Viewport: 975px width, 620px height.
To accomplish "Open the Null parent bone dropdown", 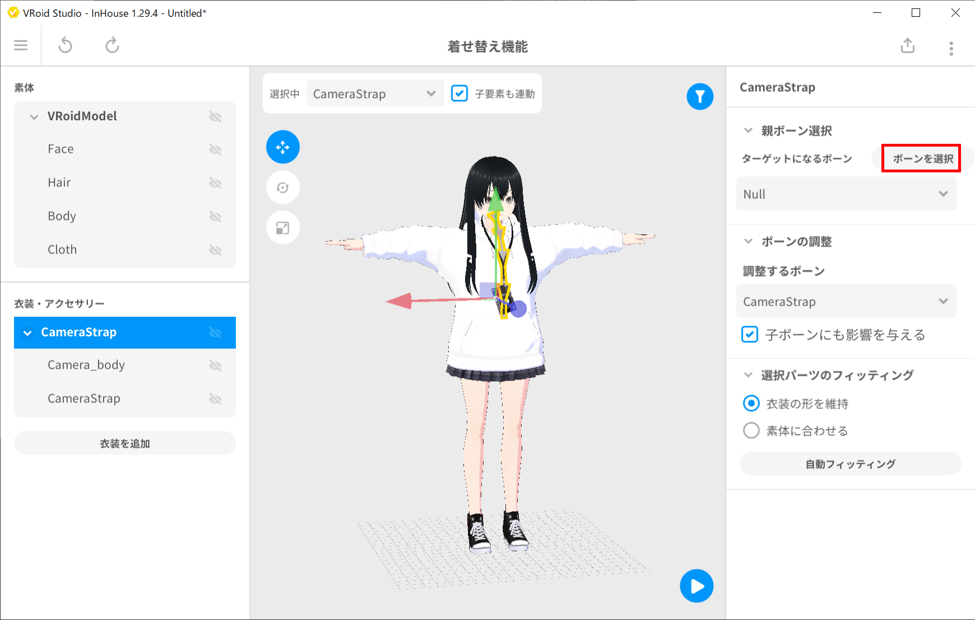I will pos(846,194).
